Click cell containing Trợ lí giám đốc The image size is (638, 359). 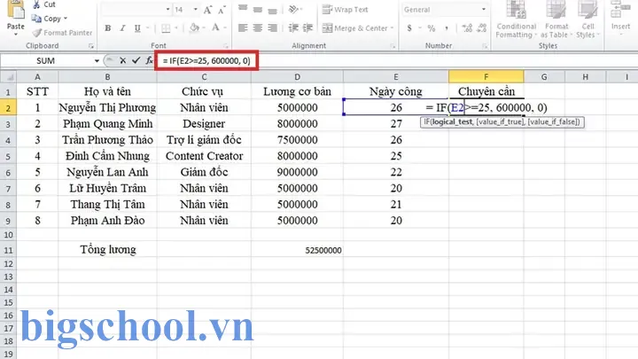(x=204, y=140)
